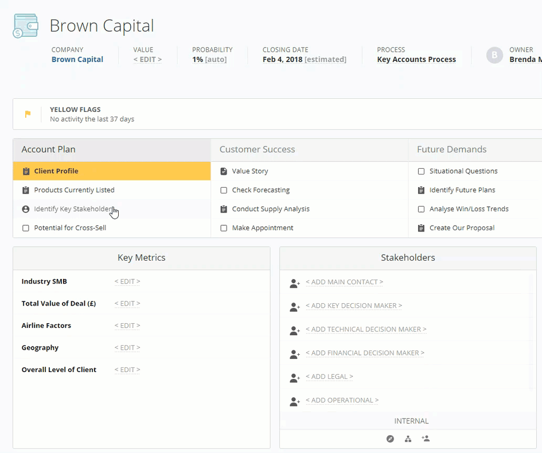Edit the deal Value field in header
This screenshot has width=542, height=453.
click(x=147, y=59)
